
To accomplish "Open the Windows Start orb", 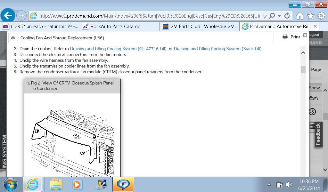I will point(10,184).
